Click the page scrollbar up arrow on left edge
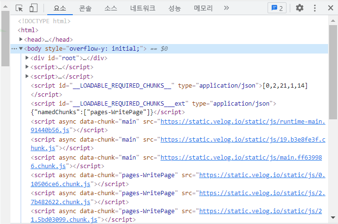 tap(5, 7)
